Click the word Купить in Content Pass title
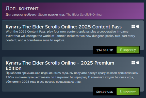This screenshot has height=98, width=146. pyautogui.click(x=13, y=27)
